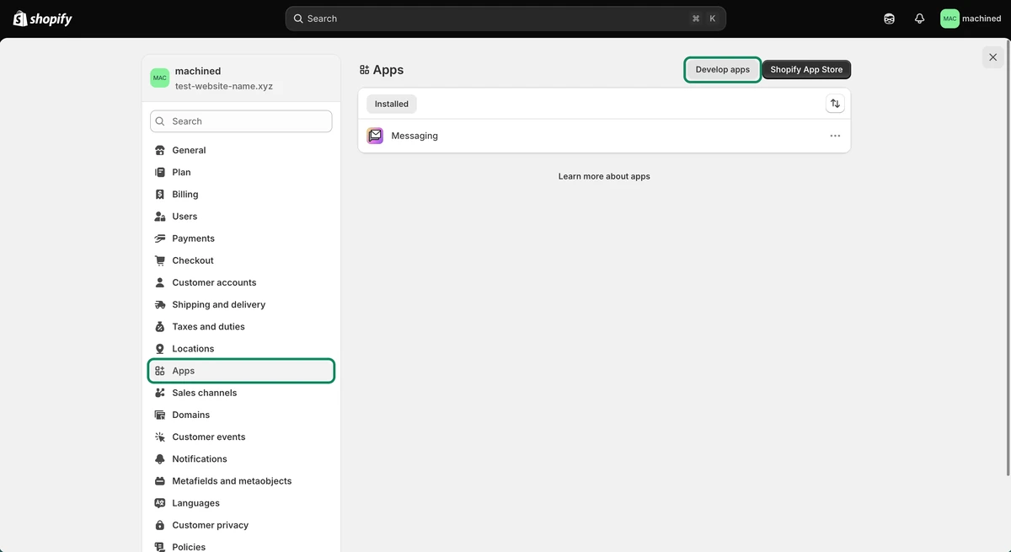Image resolution: width=1011 pixels, height=552 pixels.
Task: Click the Notifications bell icon in the sidebar
Action: pyautogui.click(x=160, y=459)
